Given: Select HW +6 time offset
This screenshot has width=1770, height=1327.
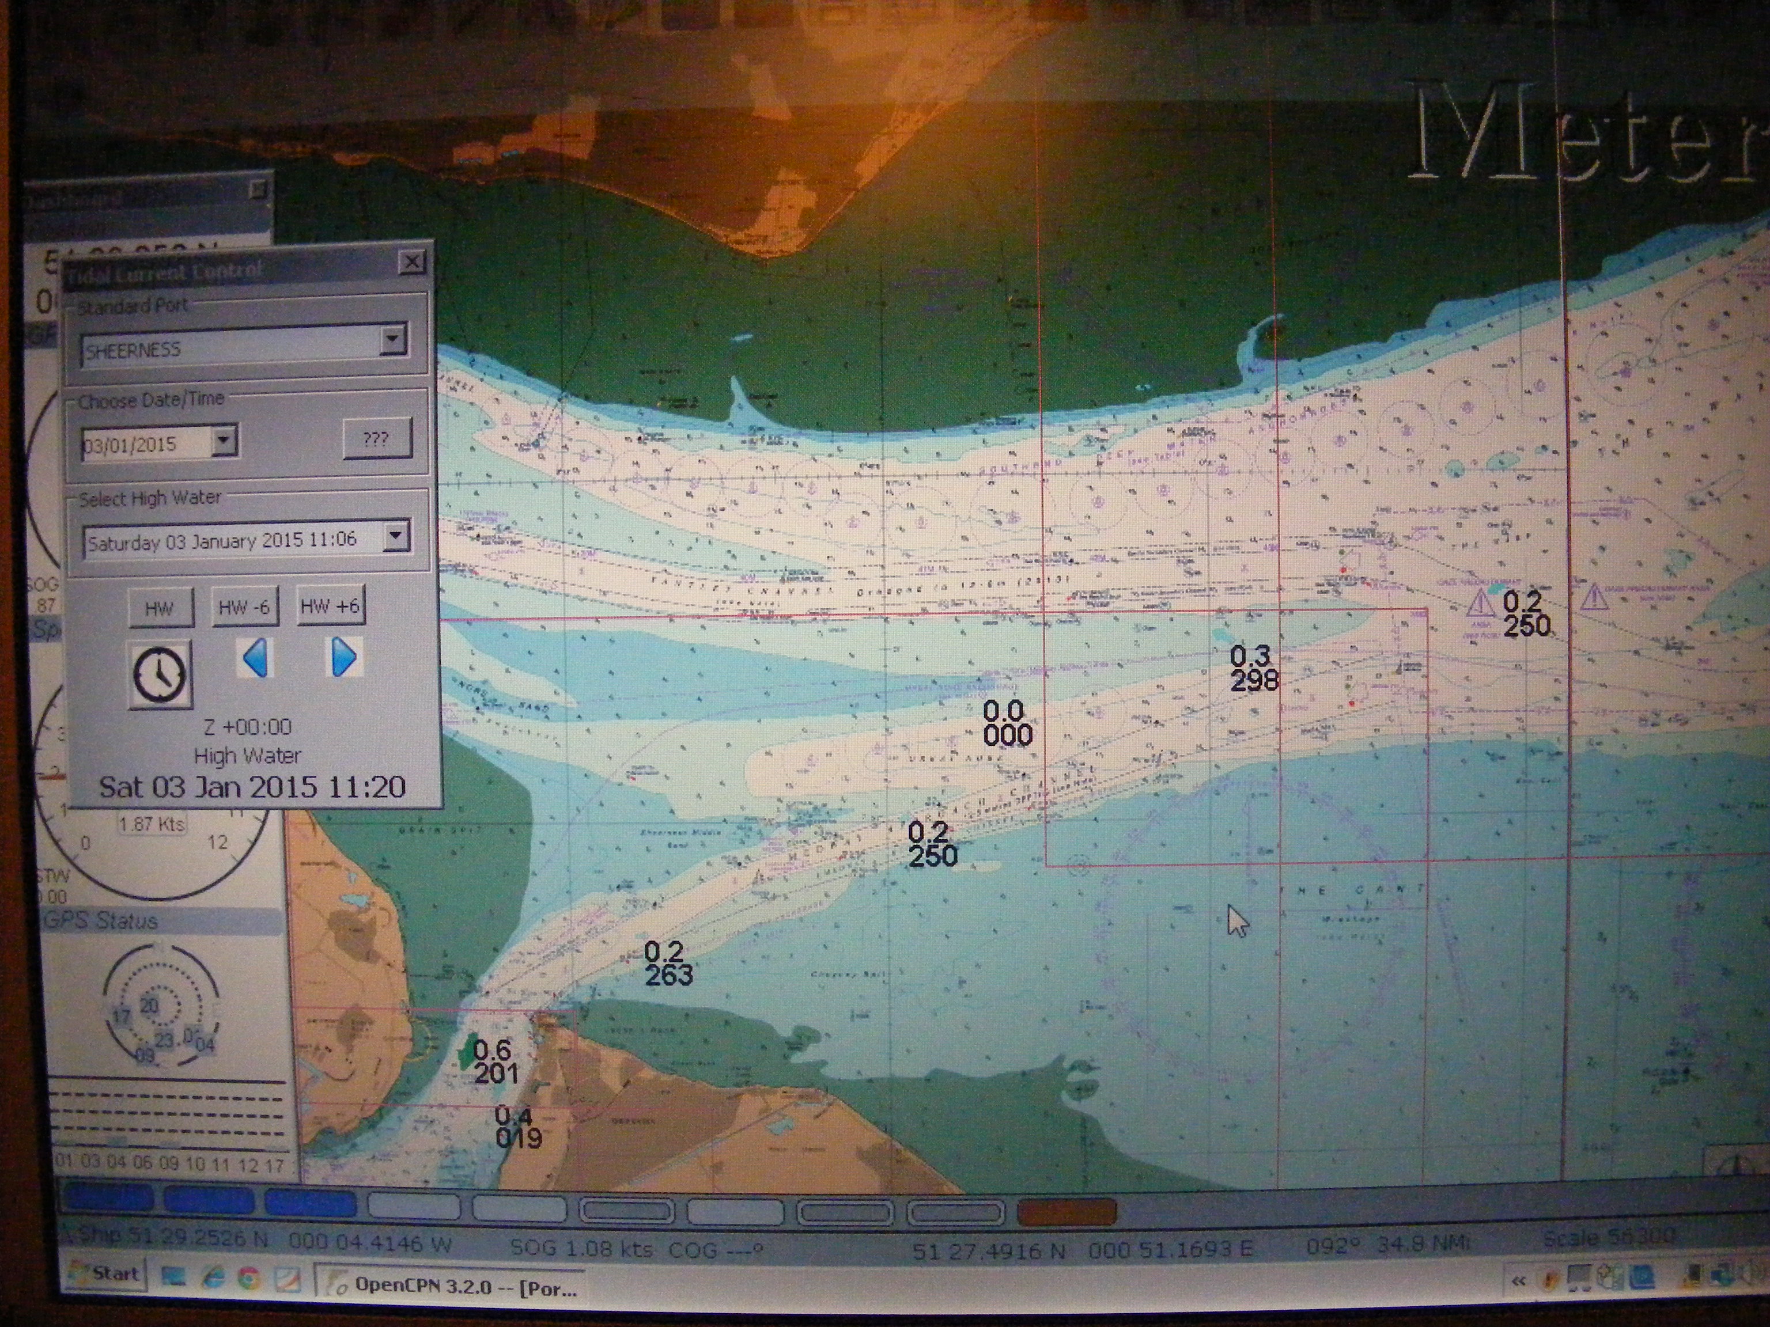Looking at the screenshot, I should coord(331,606).
